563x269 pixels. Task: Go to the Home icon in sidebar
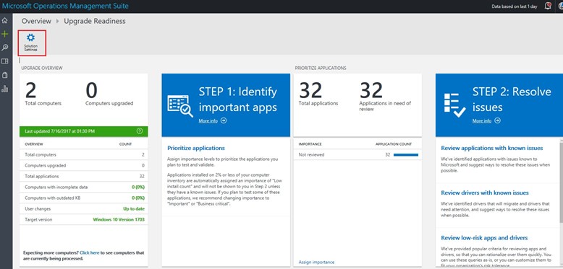coord(4,20)
